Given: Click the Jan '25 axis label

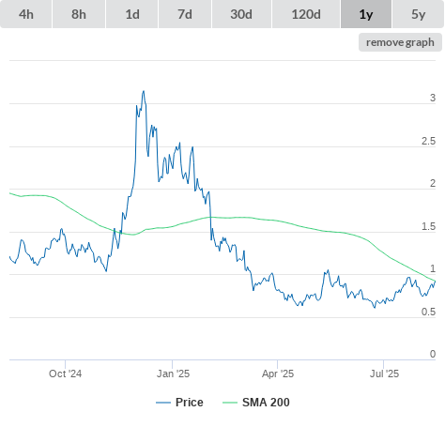Looking at the screenshot, I should tap(173, 374).
